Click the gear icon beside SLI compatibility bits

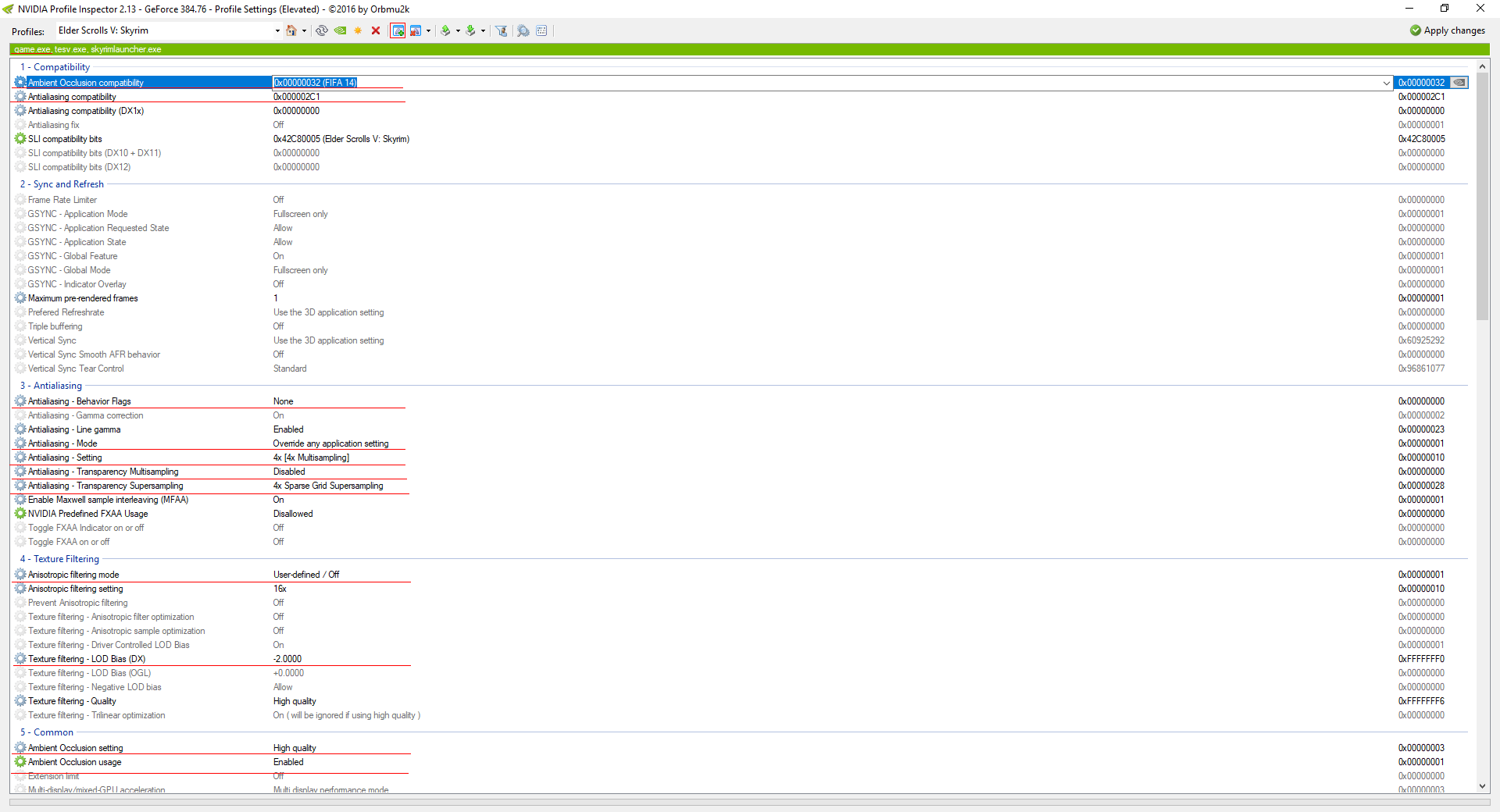coord(20,139)
